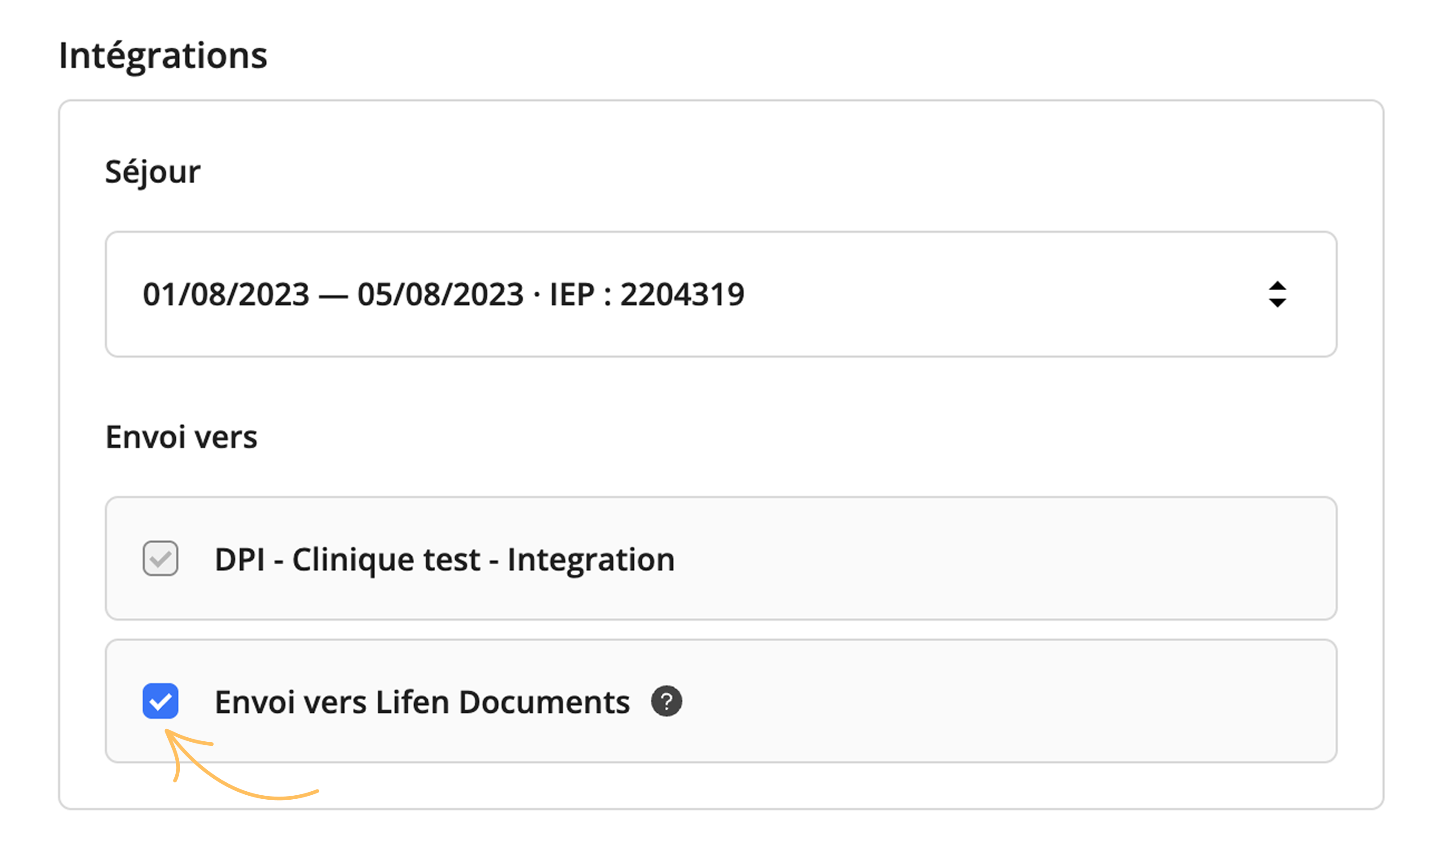Image resolution: width=1436 pixels, height=863 pixels.
Task: Click the grey checkmark in disabled checkbox
Action: [161, 559]
